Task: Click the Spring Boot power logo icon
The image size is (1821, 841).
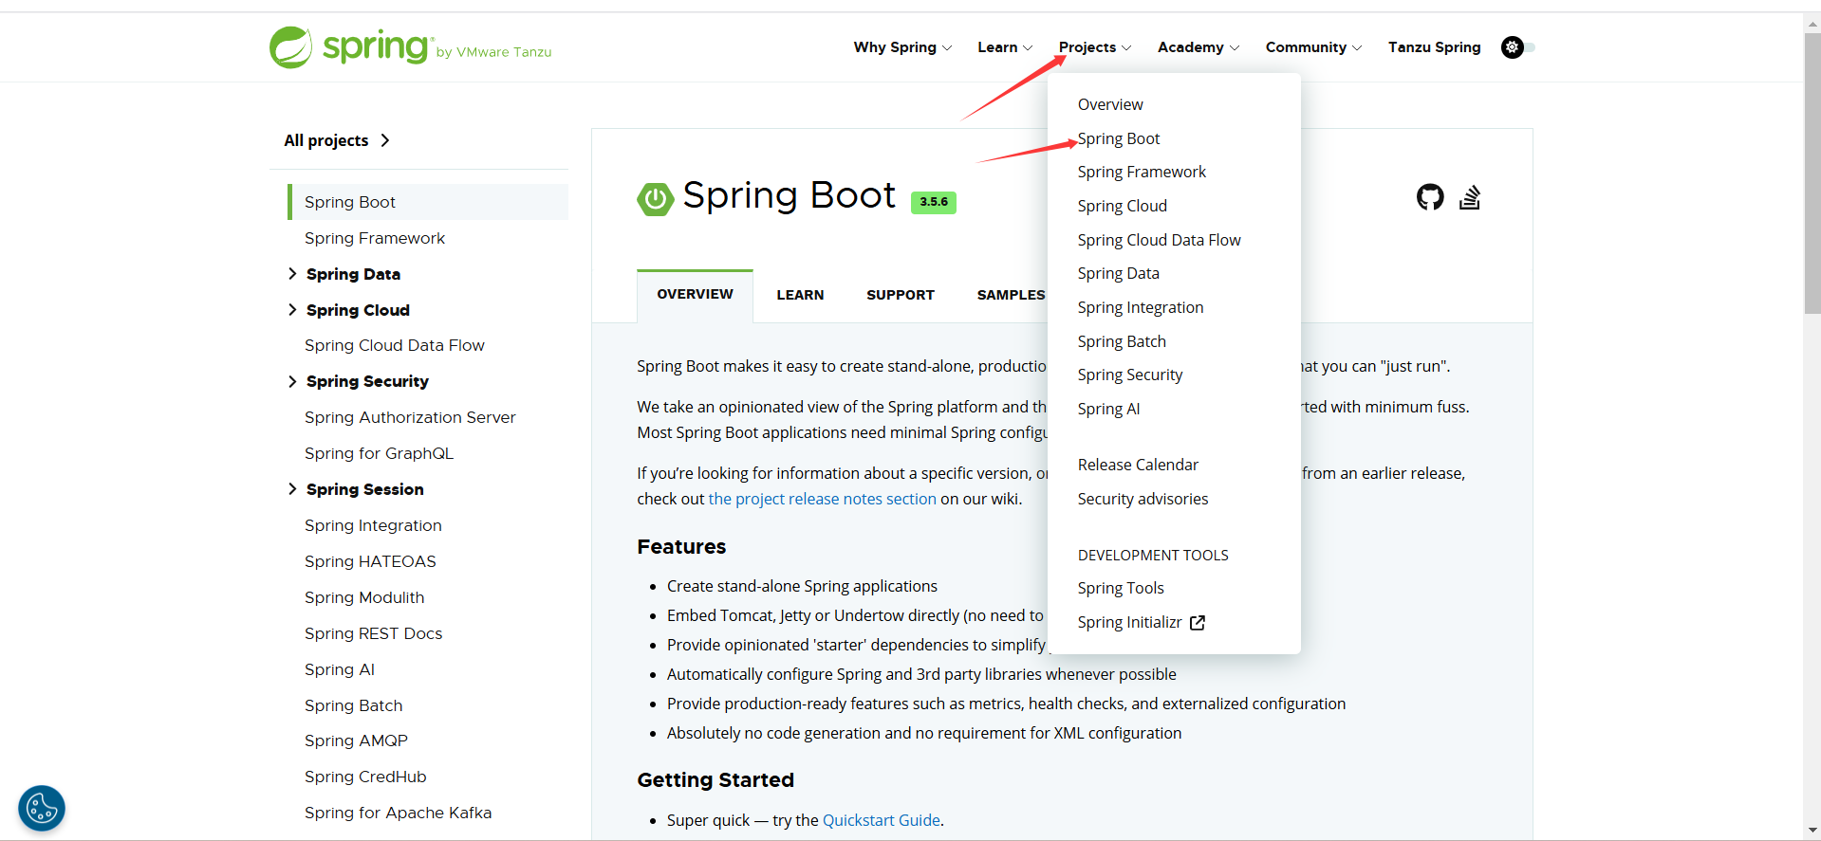Action: click(x=655, y=198)
